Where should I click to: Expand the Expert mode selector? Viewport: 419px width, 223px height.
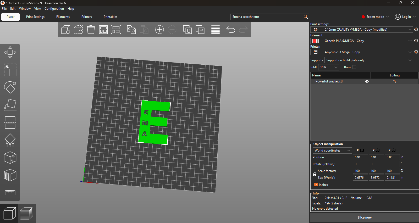tap(375, 17)
